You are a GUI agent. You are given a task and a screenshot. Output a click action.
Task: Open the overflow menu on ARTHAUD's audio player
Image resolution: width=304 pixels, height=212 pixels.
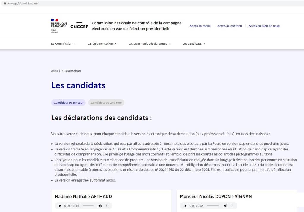(107, 206)
